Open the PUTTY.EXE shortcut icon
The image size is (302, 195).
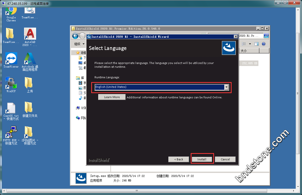click(11, 133)
